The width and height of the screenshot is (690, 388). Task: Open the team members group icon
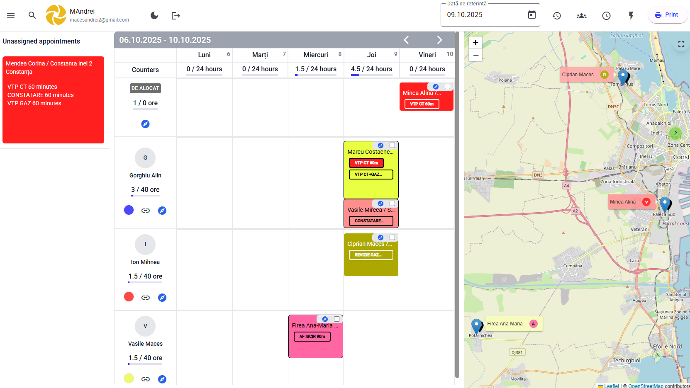click(x=581, y=16)
